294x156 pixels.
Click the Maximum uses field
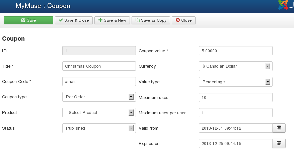pyautogui.click(x=235, y=97)
